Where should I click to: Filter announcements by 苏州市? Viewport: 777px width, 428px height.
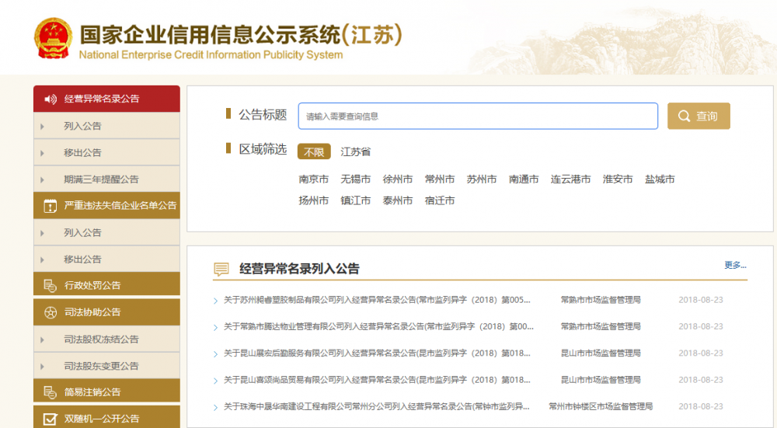pos(481,179)
